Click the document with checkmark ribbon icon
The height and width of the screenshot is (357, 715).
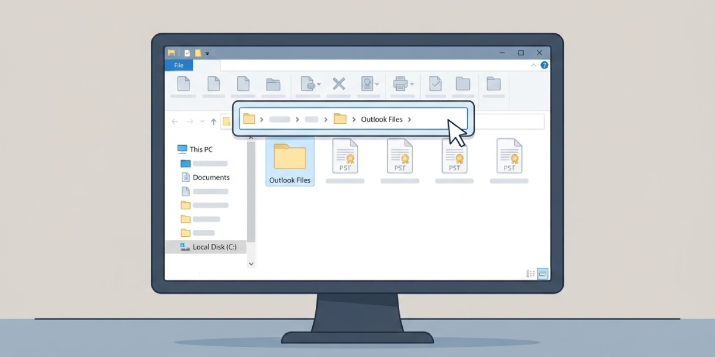[x=436, y=84]
